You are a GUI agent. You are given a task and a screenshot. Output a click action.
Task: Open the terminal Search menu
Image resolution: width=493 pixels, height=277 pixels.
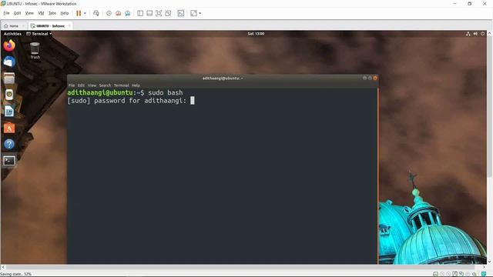point(105,85)
